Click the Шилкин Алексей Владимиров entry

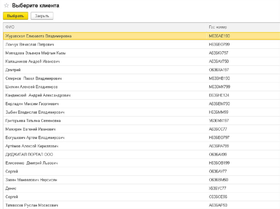coord(31,87)
